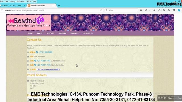Select the fax number 086 627 6964

(40, 57)
